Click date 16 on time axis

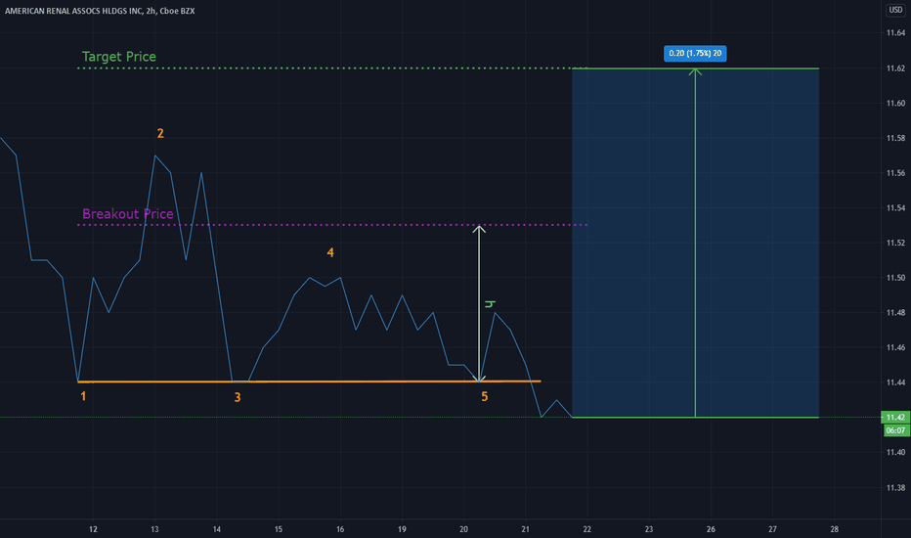[x=340, y=529]
